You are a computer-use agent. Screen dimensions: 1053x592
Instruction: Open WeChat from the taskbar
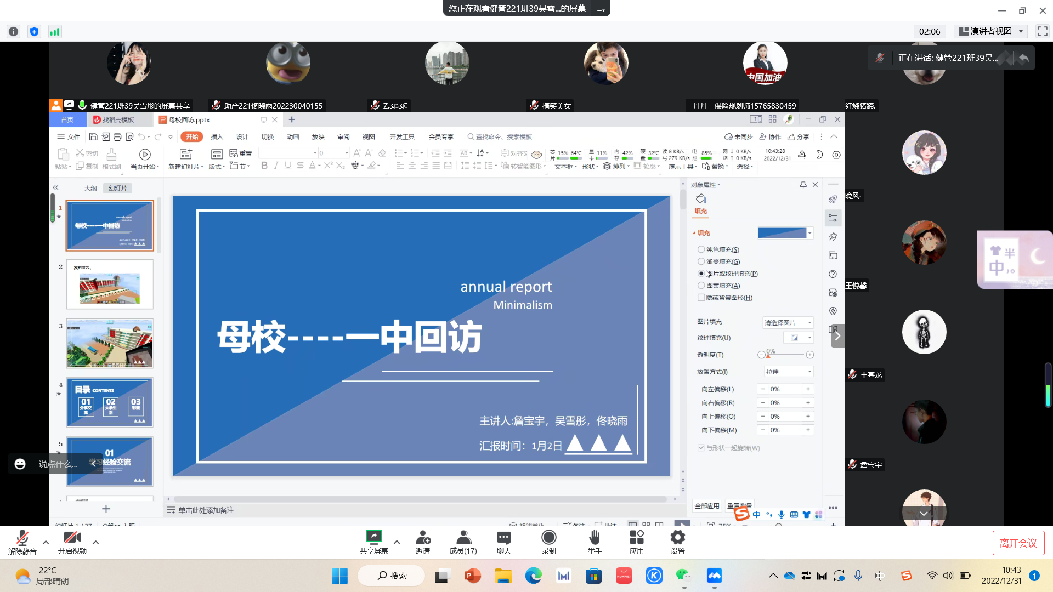tap(683, 576)
